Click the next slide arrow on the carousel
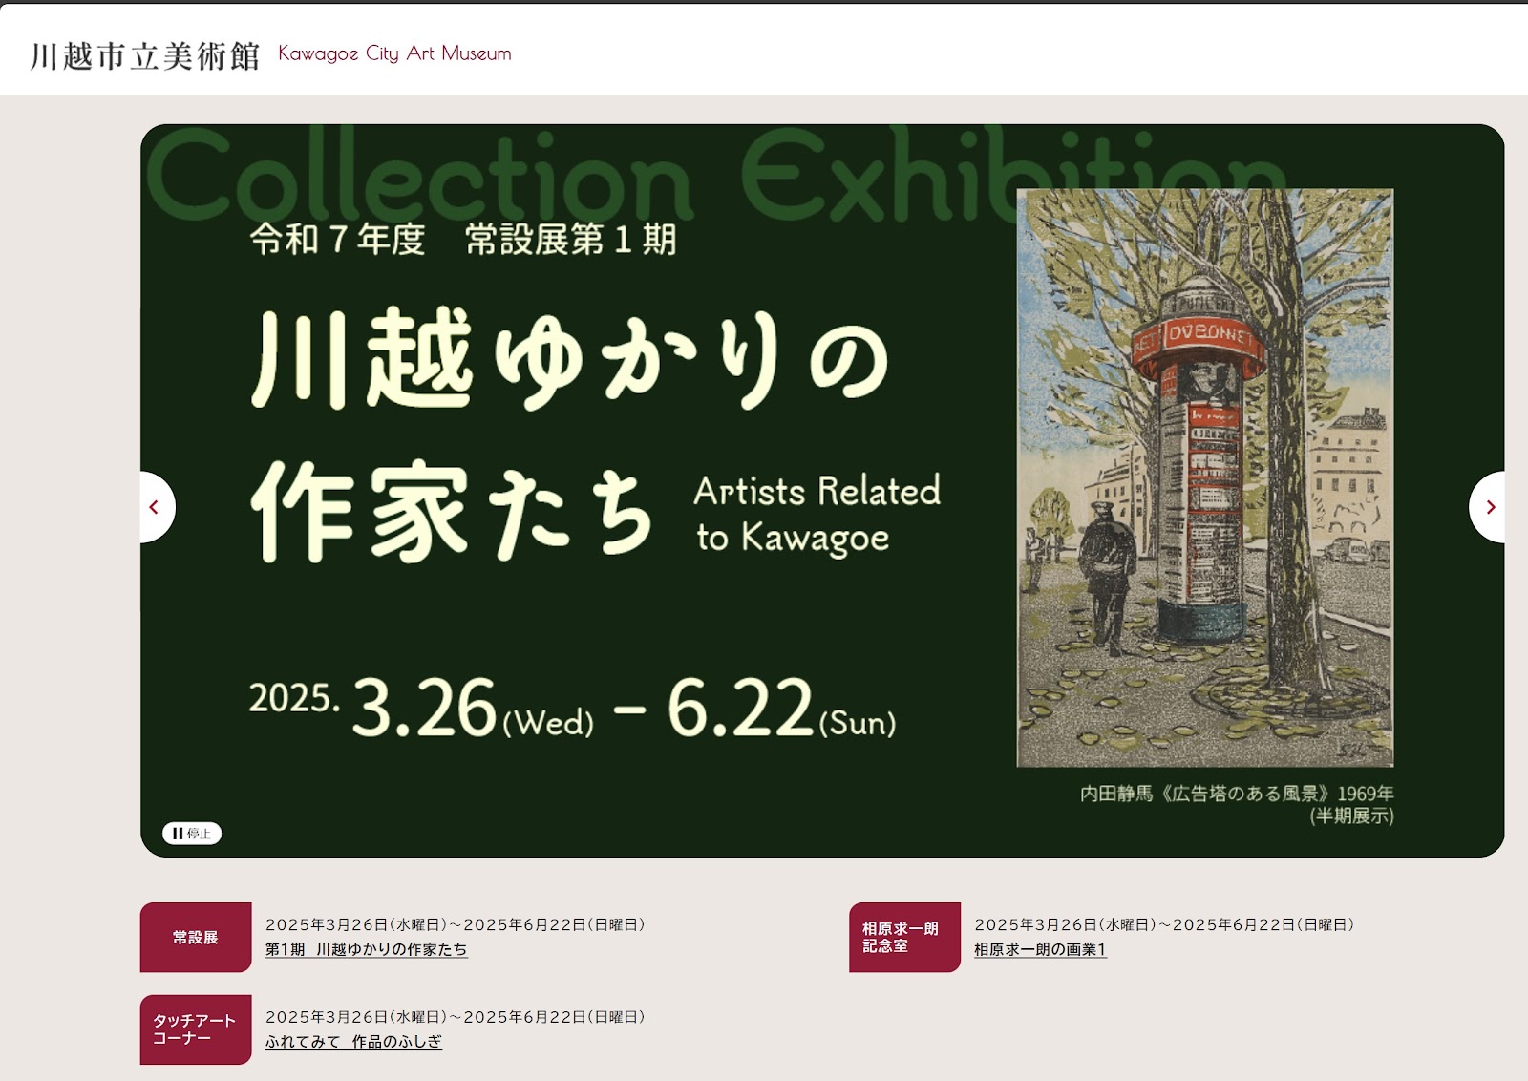This screenshot has width=1528, height=1081. click(1488, 507)
